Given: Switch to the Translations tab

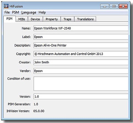Looking at the screenshot, I should 85,19.
